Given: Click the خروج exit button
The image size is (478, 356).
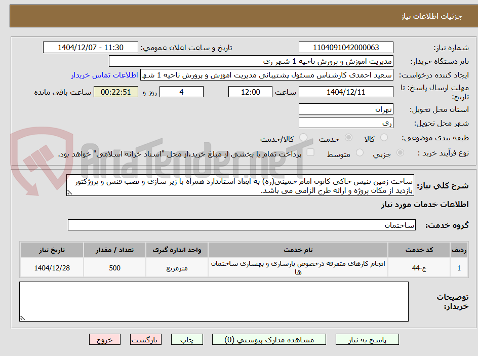Looking at the screenshot, I should point(105,339).
